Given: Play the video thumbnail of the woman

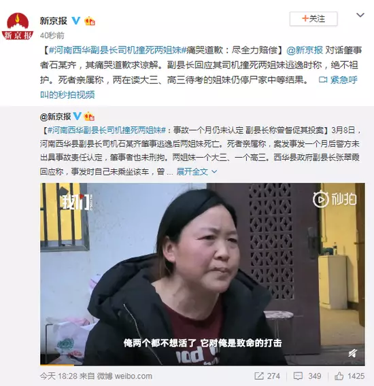Looking at the screenshot, I should click(x=202, y=274).
